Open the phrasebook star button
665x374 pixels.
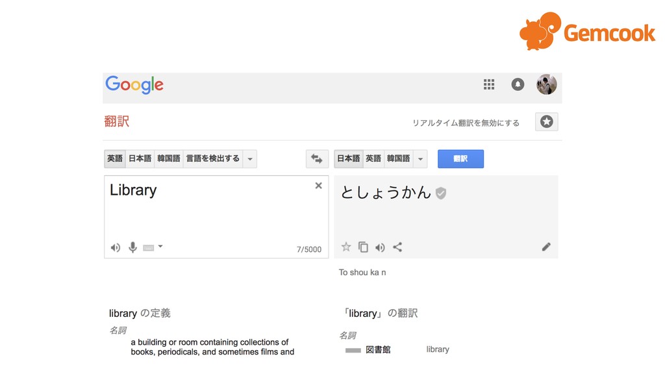[x=546, y=121]
